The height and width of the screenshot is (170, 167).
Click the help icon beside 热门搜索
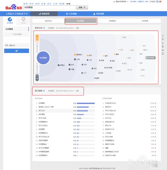[x=44, y=91]
